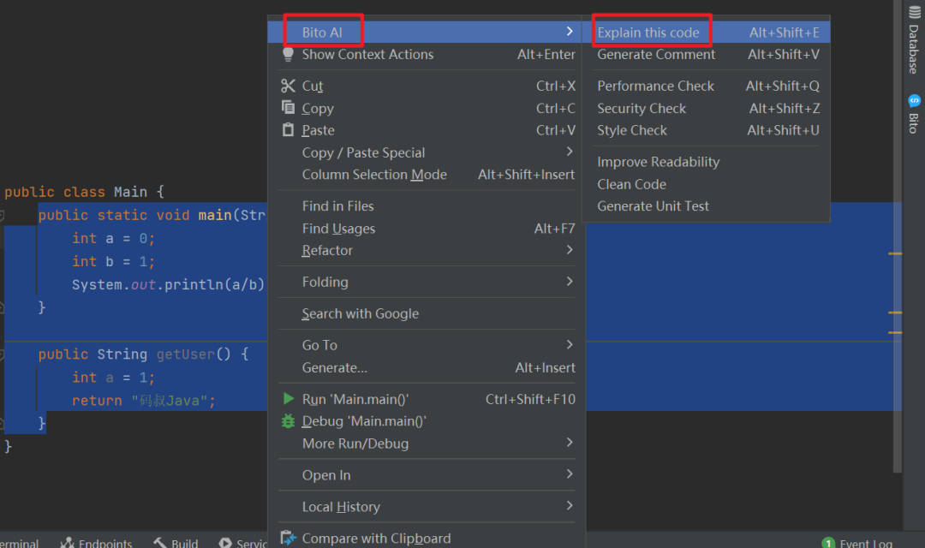Click the Endpoints tool window icon
The width and height of the screenshot is (925, 548).
[68, 543]
